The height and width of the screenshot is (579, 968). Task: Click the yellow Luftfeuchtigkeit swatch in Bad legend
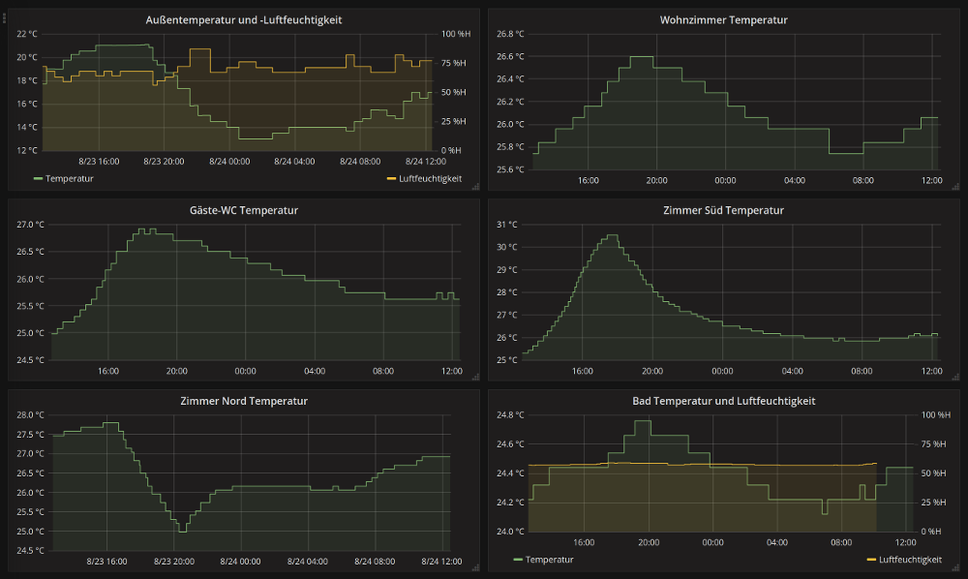tap(870, 560)
